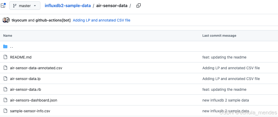The image size is (278, 117).
Task: Open the feat: updating the readme commit for README.md
Action: [x=224, y=57]
